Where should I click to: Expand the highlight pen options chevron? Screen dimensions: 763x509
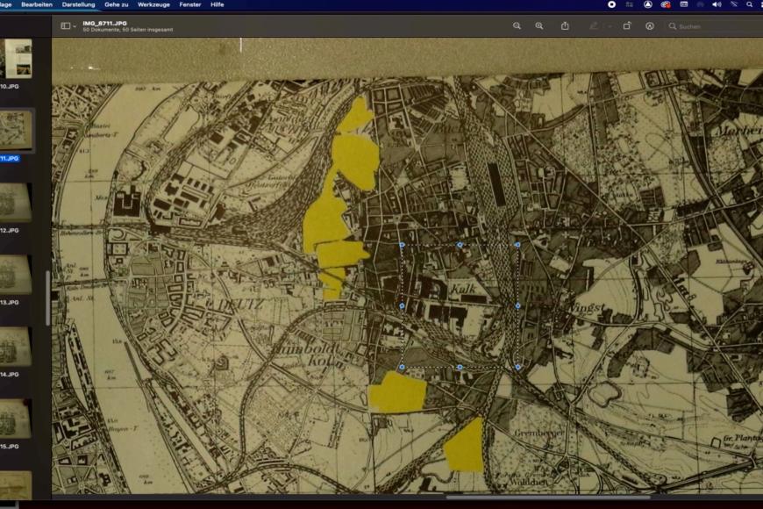(610, 26)
